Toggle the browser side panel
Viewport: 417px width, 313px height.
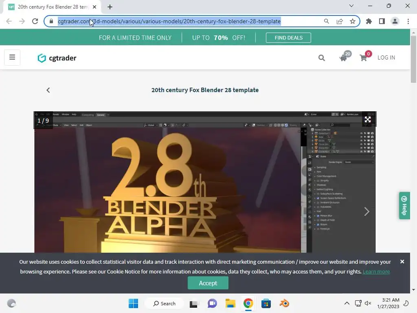382,21
